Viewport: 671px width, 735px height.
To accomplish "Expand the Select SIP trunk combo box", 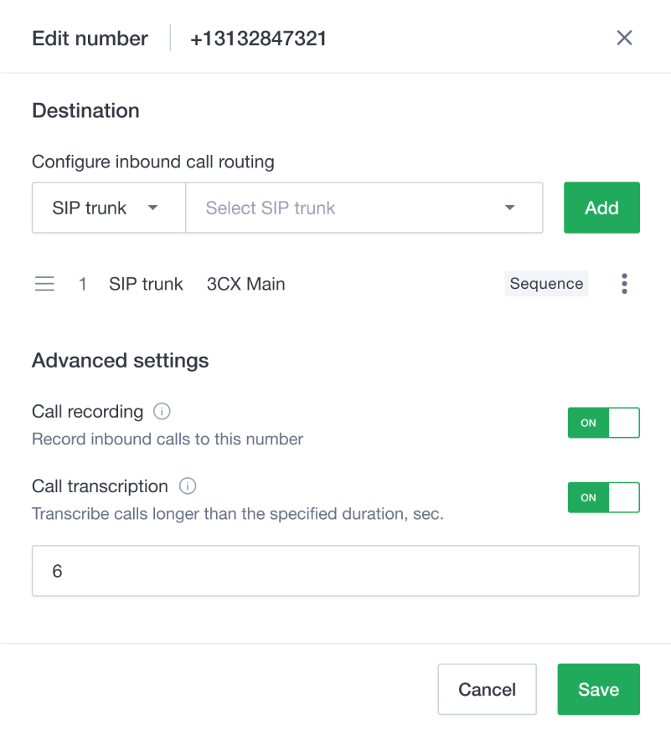I will tap(364, 208).
